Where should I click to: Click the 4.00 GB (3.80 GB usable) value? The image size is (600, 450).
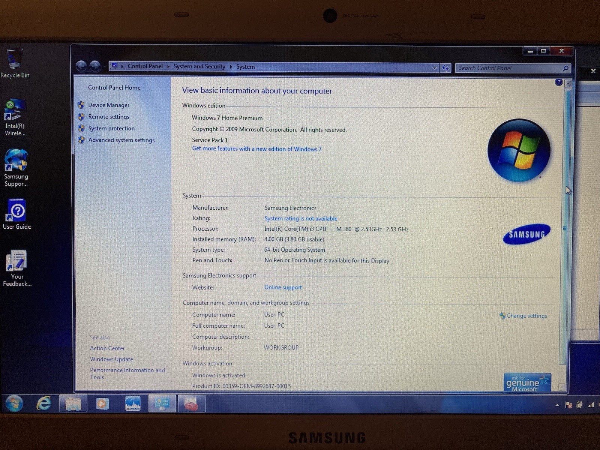[294, 239]
